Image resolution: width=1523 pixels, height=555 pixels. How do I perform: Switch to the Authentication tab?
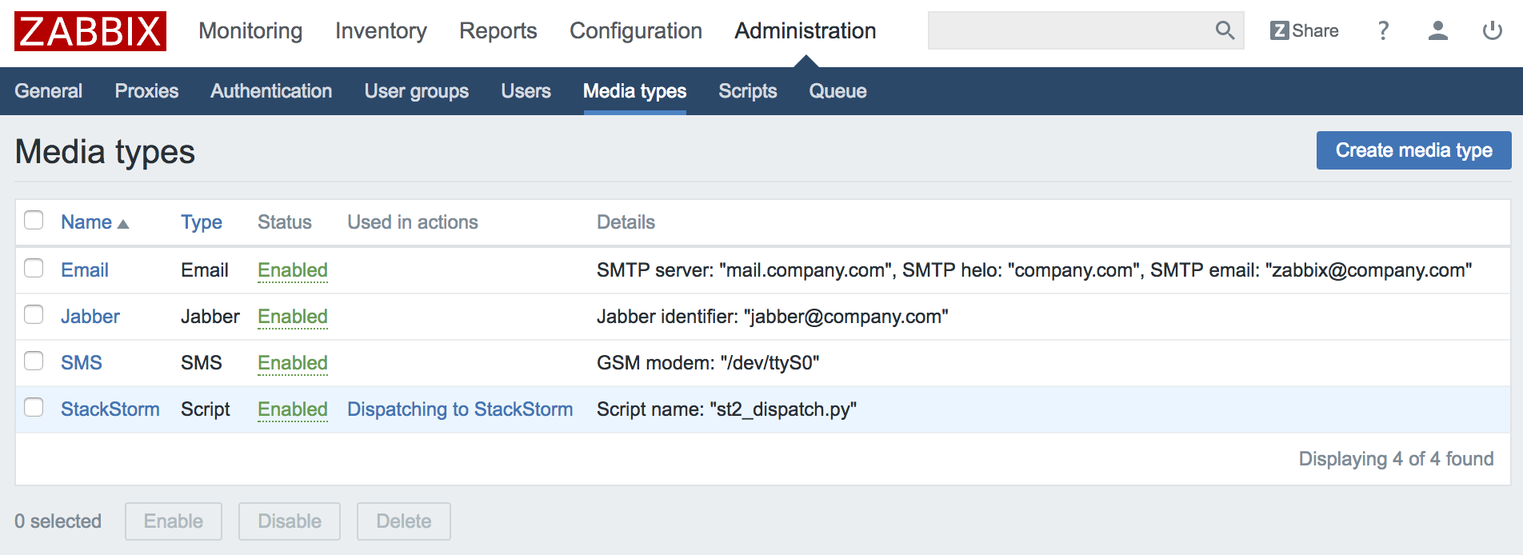tap(271, 91)
